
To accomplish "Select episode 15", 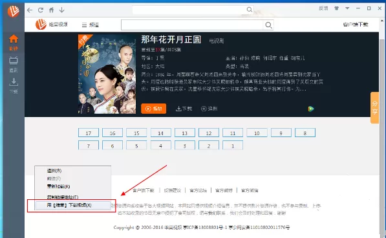I will [x=136, y=133].
